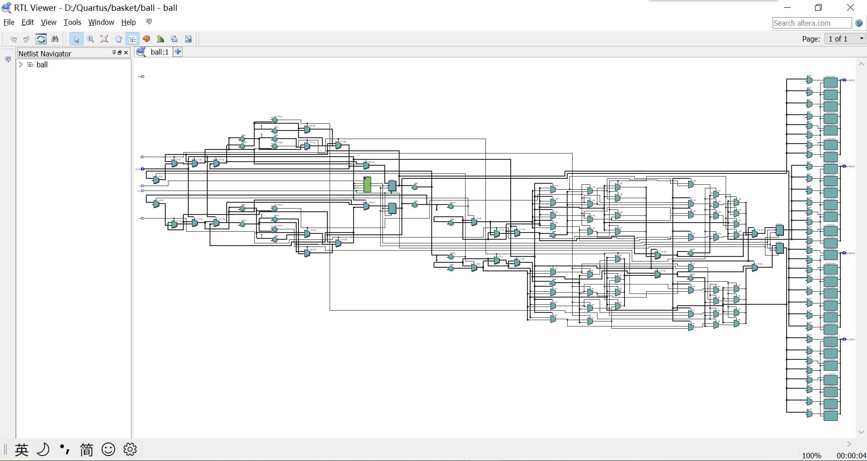
Task: Toggle the Netlist Navigator view button
Action: tap(132, 39)
